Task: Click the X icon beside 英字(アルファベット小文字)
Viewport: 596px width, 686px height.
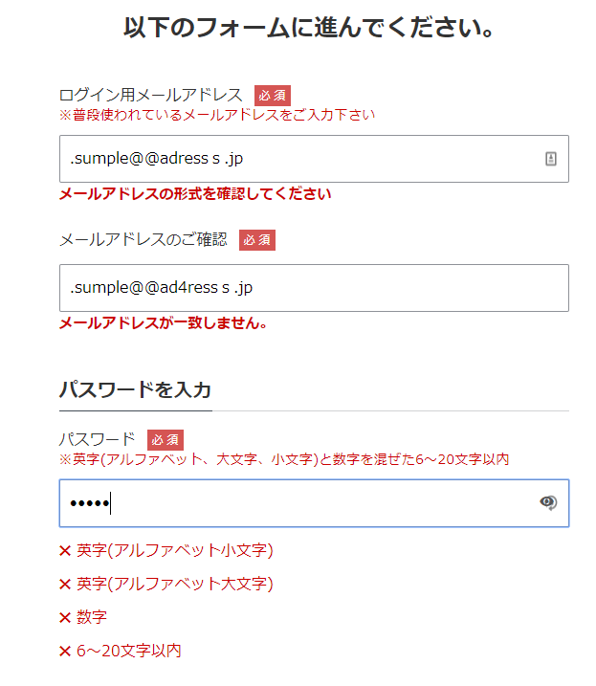Action: click(65, 550)
